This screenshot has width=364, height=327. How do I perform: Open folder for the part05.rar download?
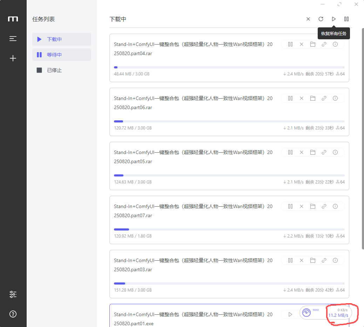pos(313,152)
